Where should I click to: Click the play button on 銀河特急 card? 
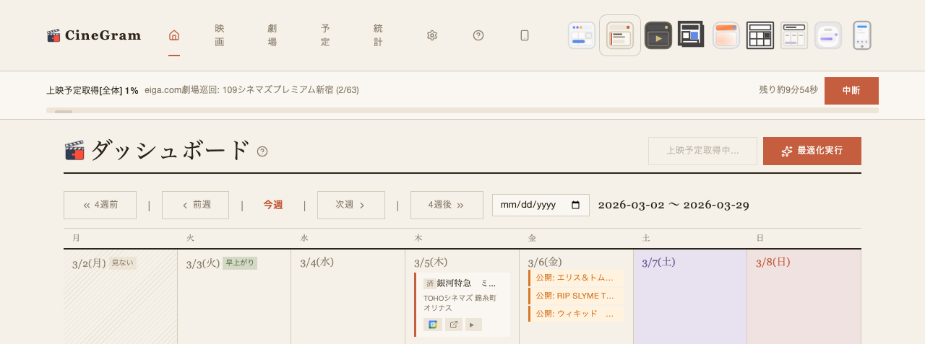point(473,325)
